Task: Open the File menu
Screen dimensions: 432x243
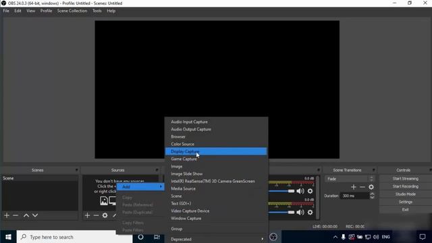Action: (x=6, y=11)
